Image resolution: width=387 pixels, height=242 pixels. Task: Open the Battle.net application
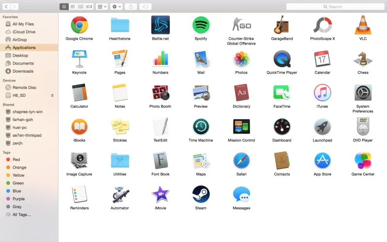click(x=161, y=25)
